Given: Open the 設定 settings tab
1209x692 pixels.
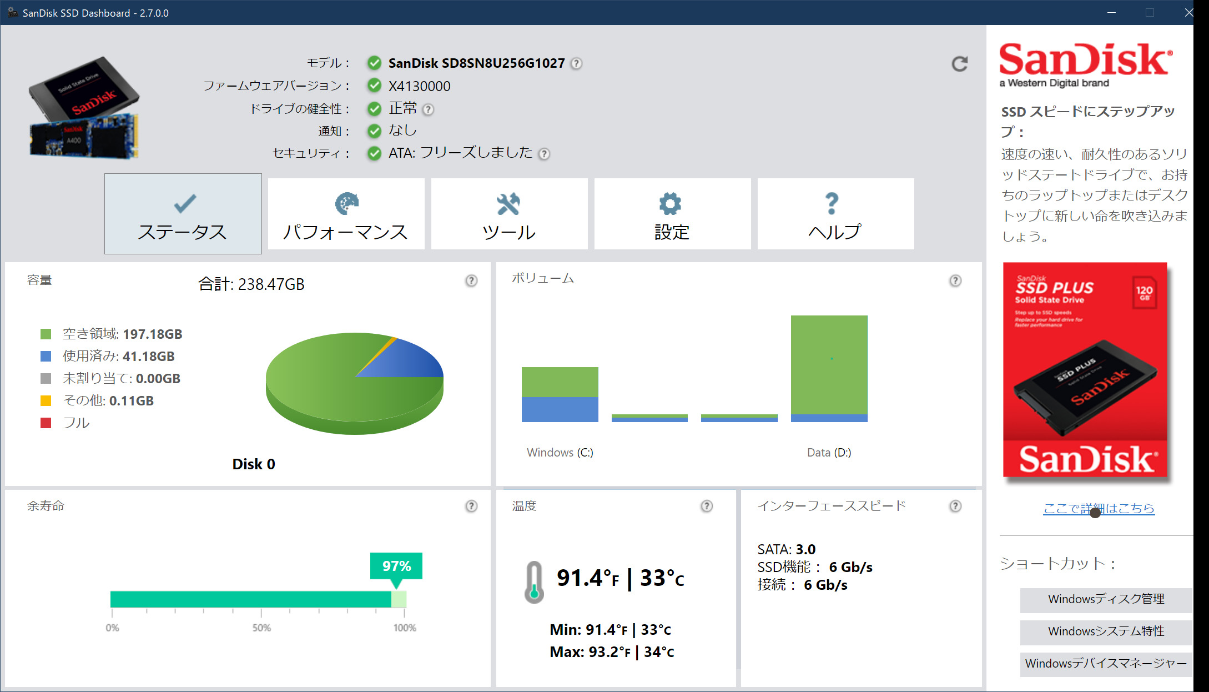Looking at the screenshot, I should [672, 214].
